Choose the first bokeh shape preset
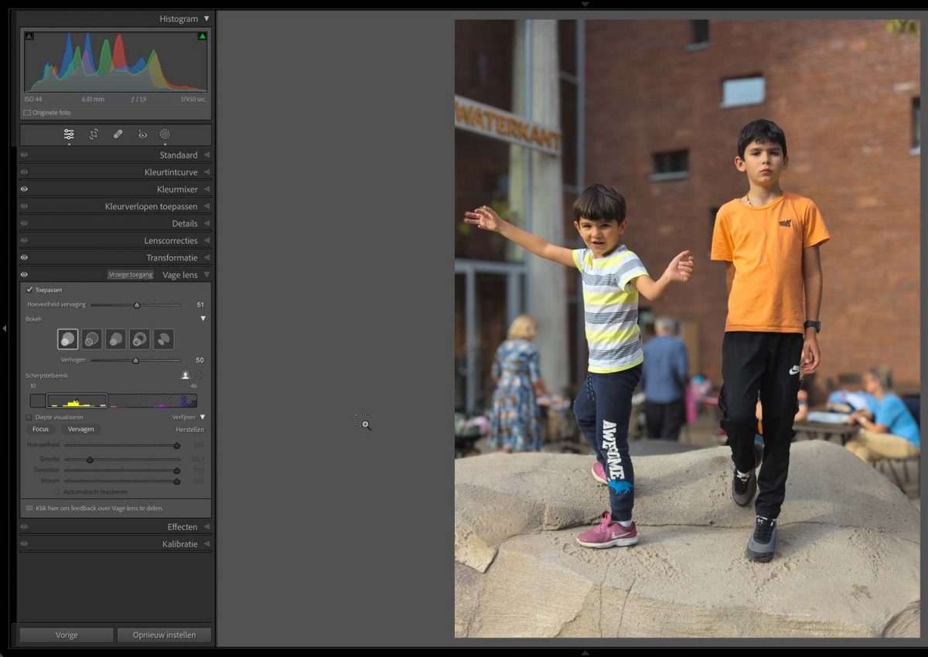The image size is (928, 657). tap(67, 339)
